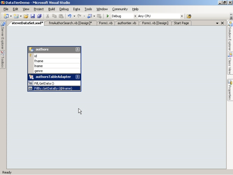The width and height of the screenshot is (233, 175).
Task: Click the Copy toolbar icon
Action: (54, 16)
